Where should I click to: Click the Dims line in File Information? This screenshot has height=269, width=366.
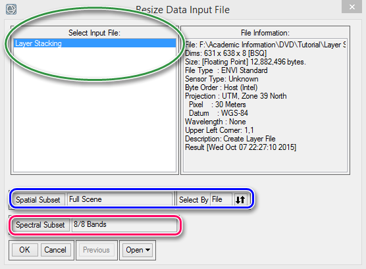point(226,53)
